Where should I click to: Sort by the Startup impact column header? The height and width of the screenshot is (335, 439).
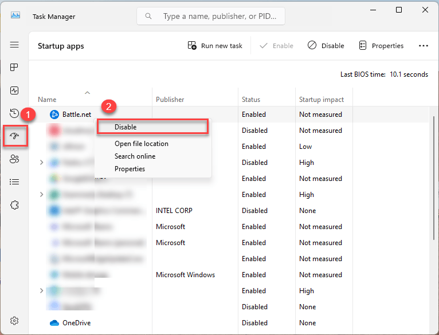[x=321, y=100]
